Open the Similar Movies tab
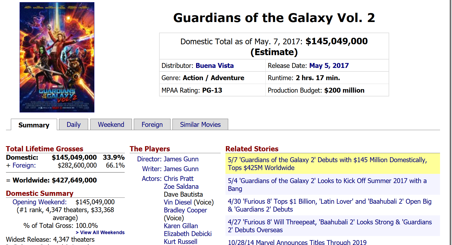The width and height of the screenshot is (452, 245). tap(200, 125)
